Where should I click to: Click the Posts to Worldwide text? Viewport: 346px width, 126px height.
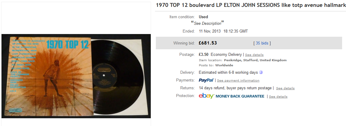(216, 65)
